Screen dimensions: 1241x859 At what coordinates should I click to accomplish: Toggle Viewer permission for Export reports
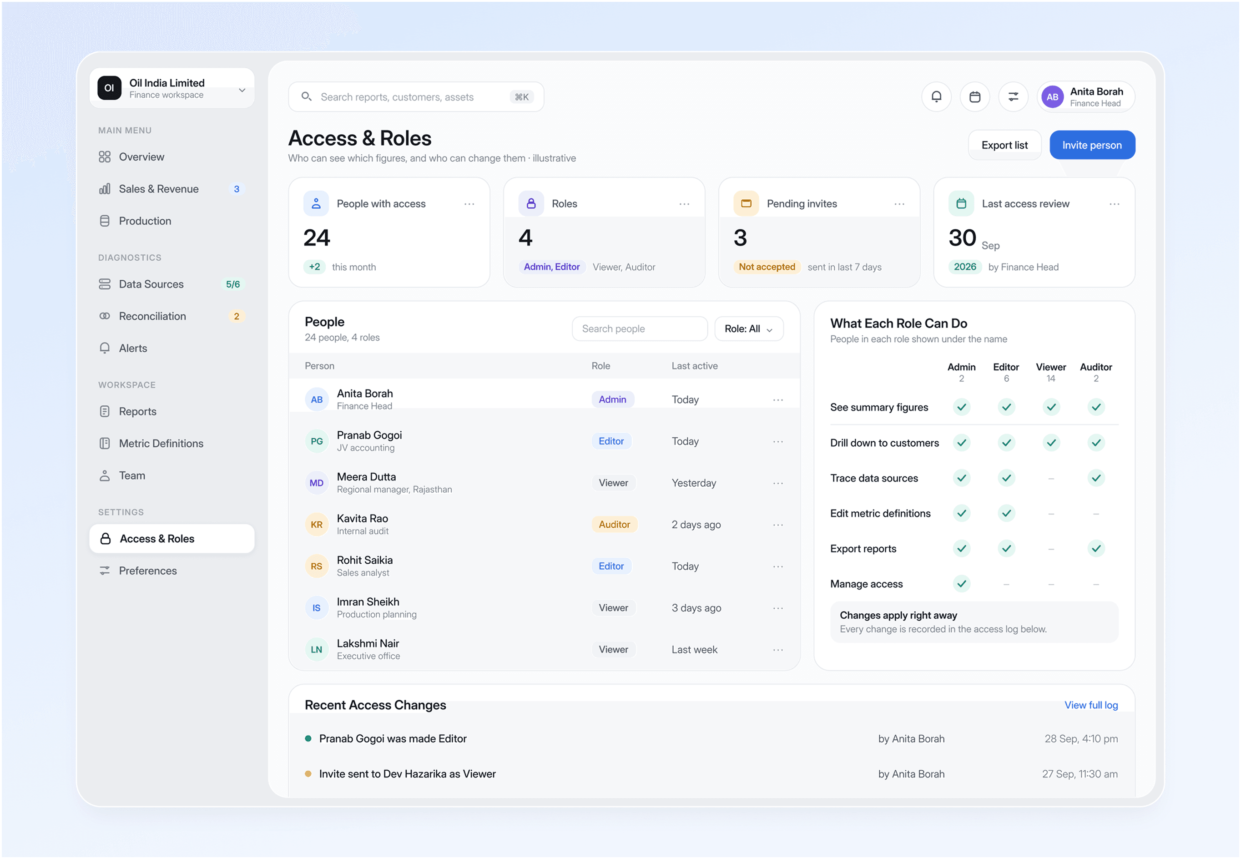[x=1050, y=549]
